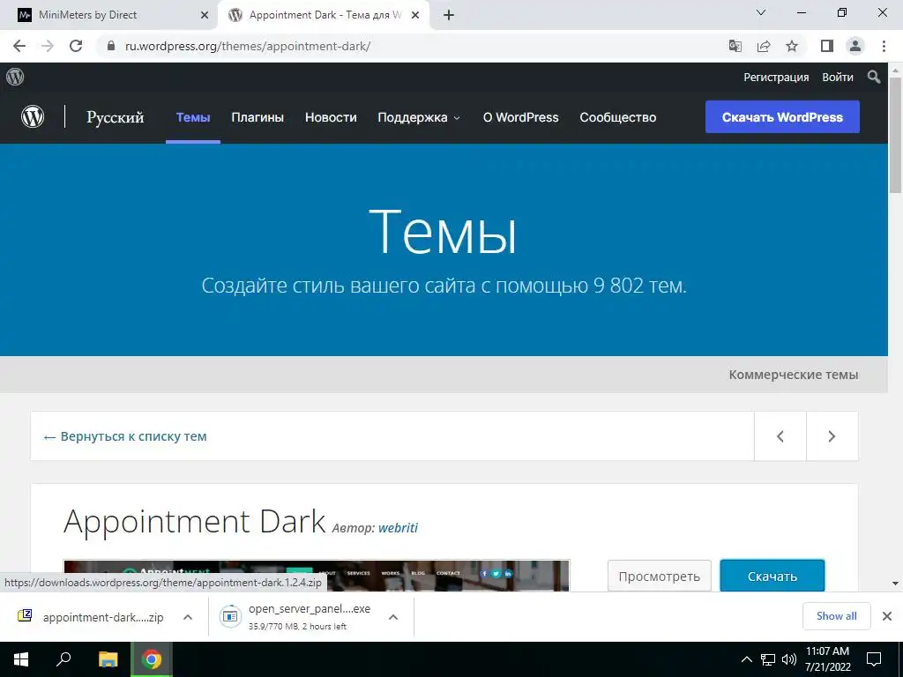Close the Appointment Dark tab
Viewport: 903px width, 677px height.
[x=415, y=16]
